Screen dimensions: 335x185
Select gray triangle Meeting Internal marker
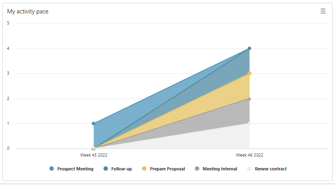pos(249,98)
